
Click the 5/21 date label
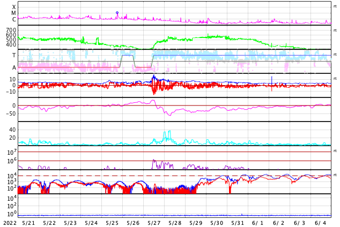pyautogui.click(x=28, y=223)
